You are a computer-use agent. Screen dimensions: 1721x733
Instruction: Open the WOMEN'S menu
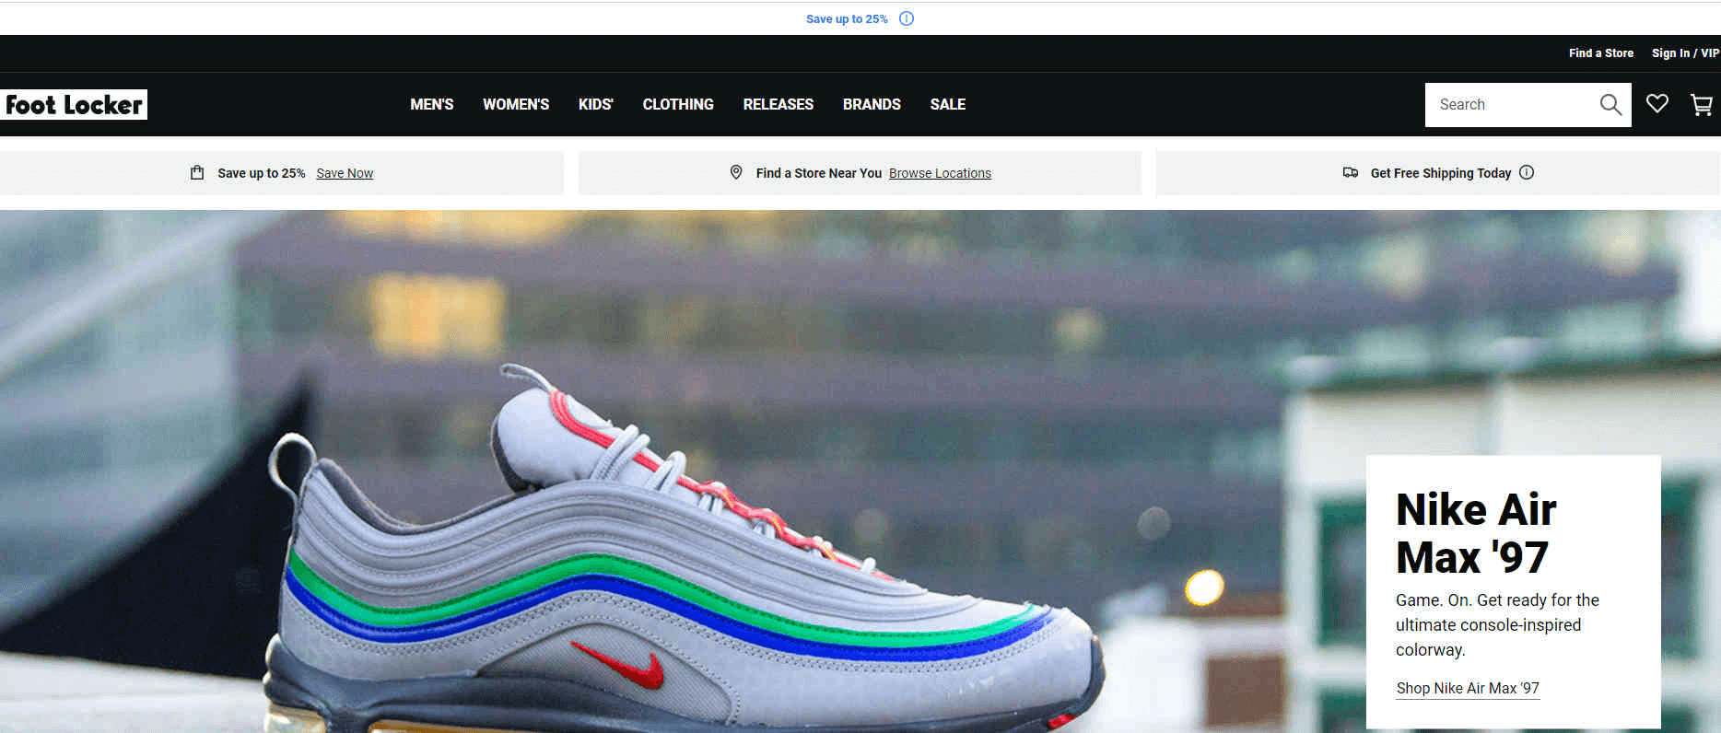pyautogui.click(x=516, y=105)
